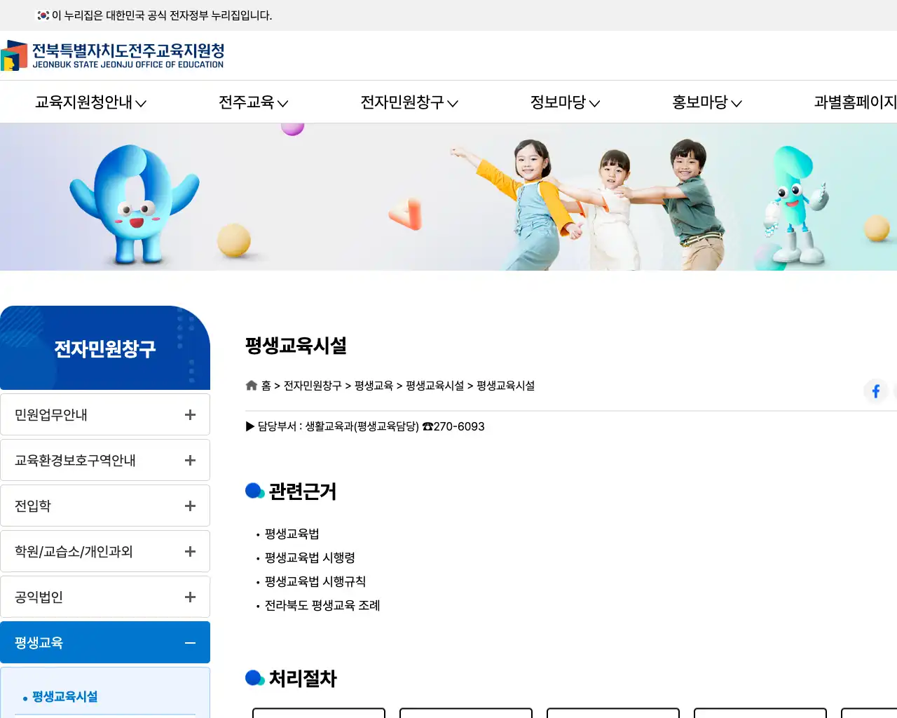Expand 전입학 sidebar plus icon
The height and width of the screenshot is (718, 897).
[190, 506]
